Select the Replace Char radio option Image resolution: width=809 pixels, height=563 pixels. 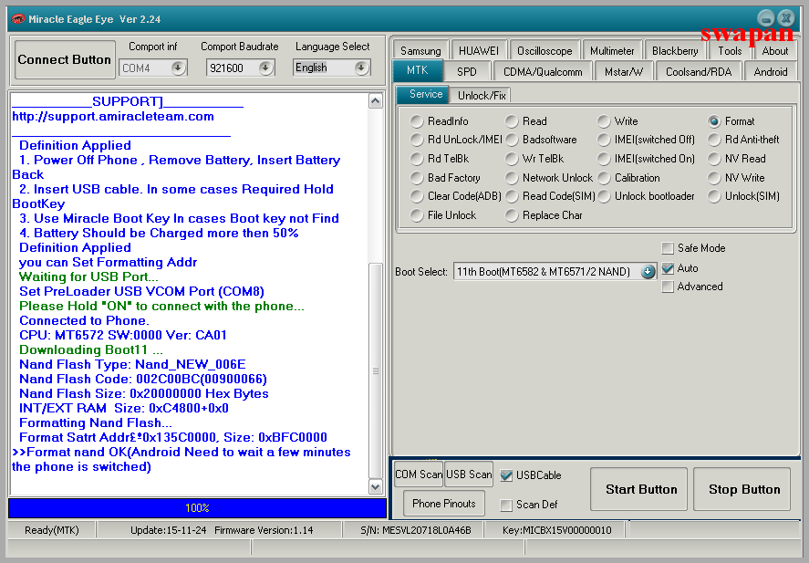(x=512, y=215)
